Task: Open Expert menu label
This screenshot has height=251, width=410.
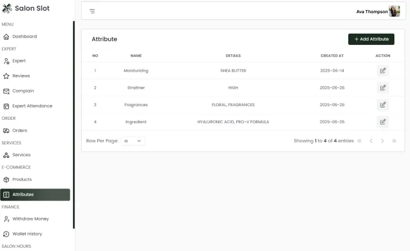Action: [x=19, y=61]
